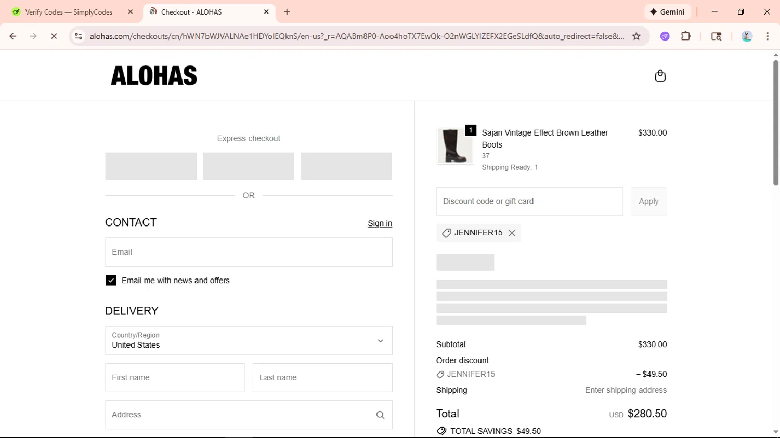Click the Sajan boots product thumbnail
The height and width of the screenshot is (438, 780).
[x=455, y=147]
